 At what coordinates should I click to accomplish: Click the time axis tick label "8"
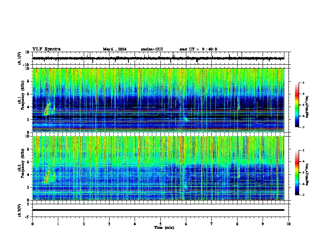click(x=237, y=224)
